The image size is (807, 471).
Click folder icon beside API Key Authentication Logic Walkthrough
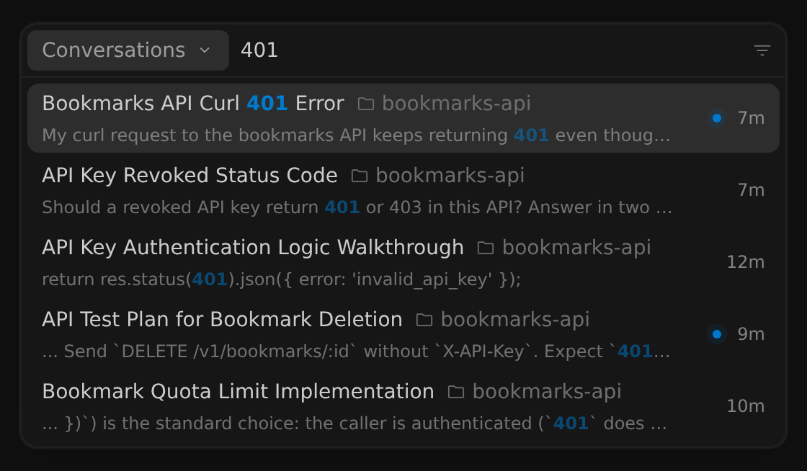tap(486, 248)
